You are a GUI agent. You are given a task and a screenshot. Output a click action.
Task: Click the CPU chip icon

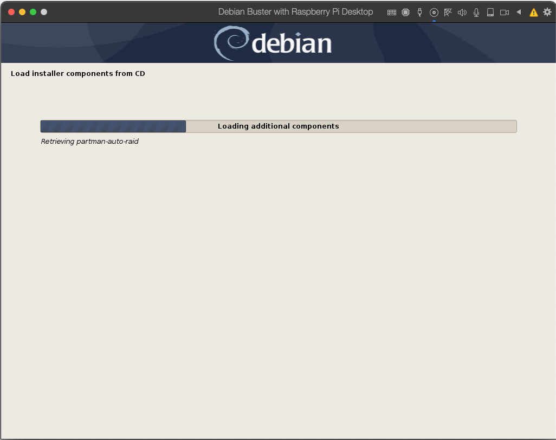406,12
